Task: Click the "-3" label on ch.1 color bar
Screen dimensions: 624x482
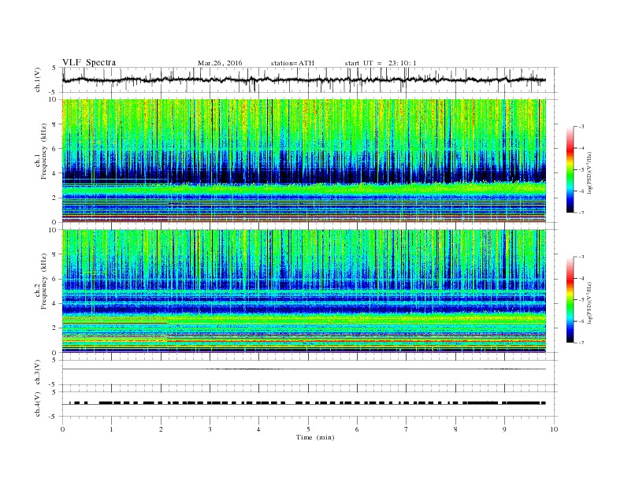Action: click(x=581, y=127)
